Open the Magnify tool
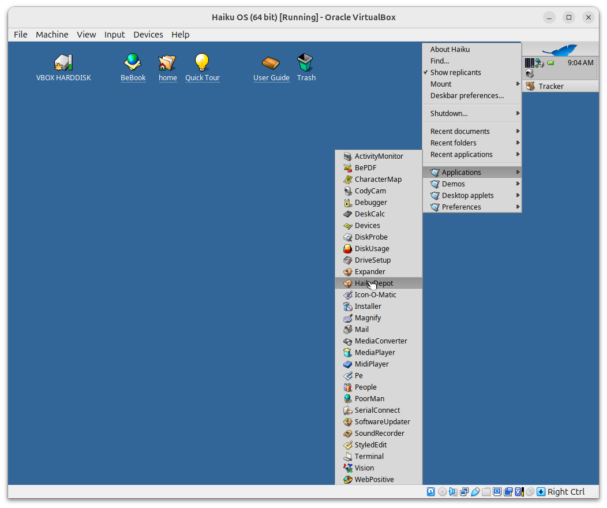Image resolution: width=607 pixels, height=508 pixels. pyautogui.click(x=379, y=318)
